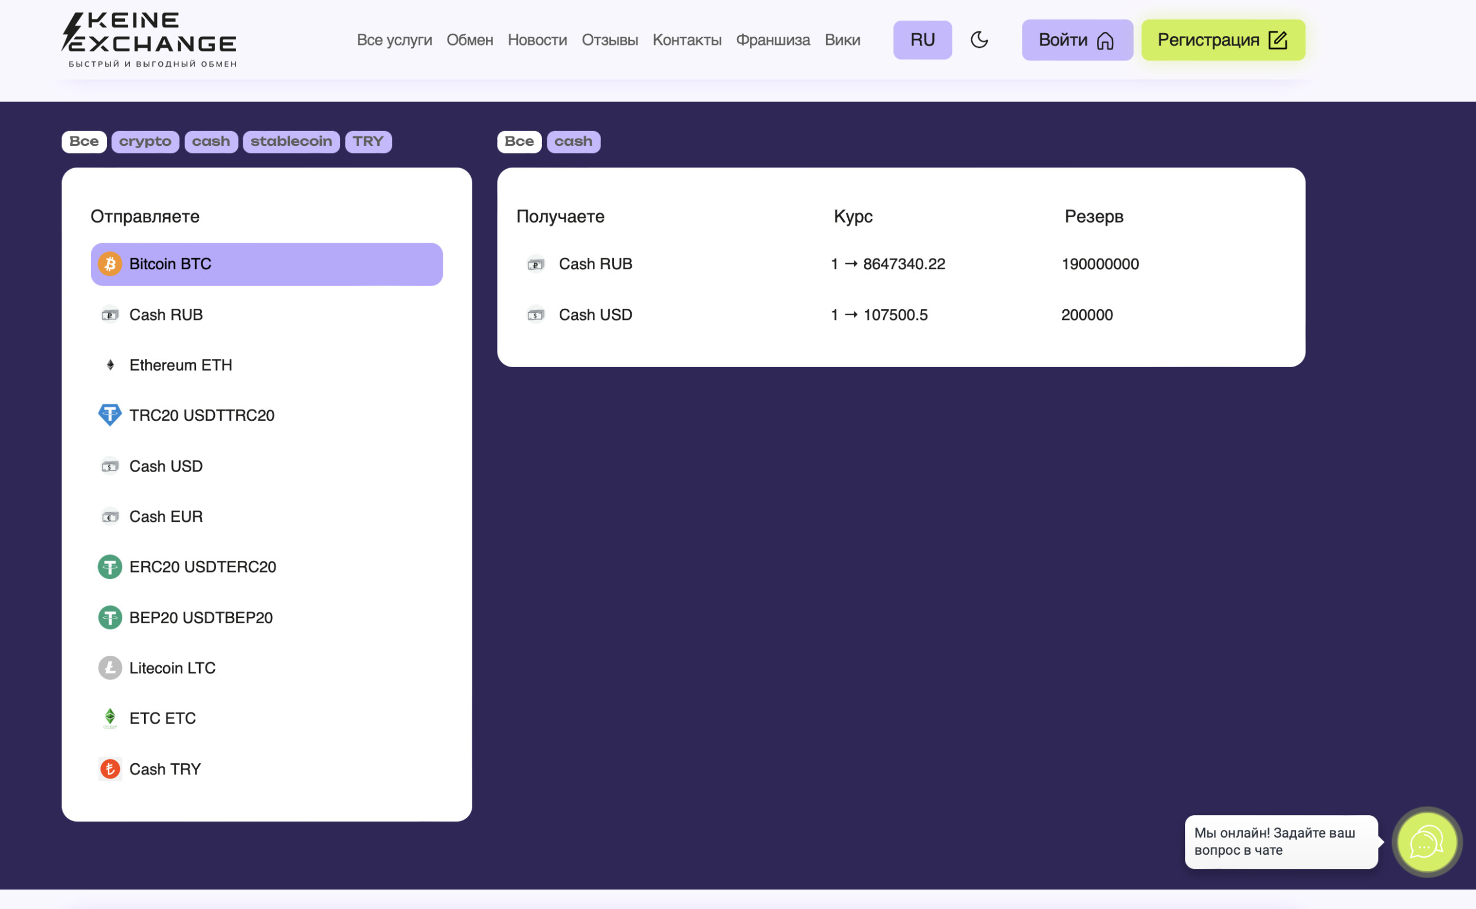This screenshot has width=1476, height=909.
Task: Click the red Cash TRY lira icon
Action: coord(109,769)
